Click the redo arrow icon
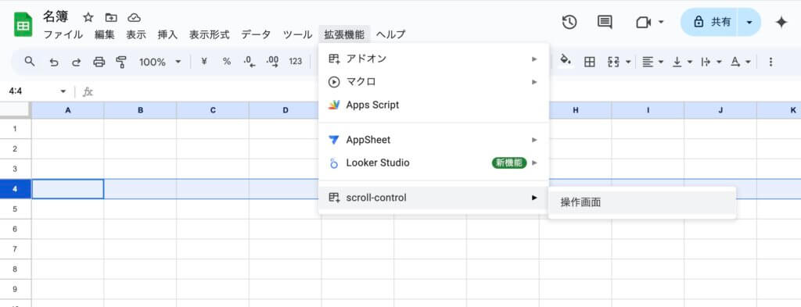 (x=76, y=62)
